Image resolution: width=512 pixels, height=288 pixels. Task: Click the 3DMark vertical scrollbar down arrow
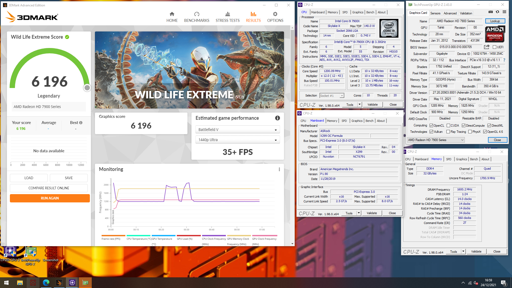pos(292,244)
